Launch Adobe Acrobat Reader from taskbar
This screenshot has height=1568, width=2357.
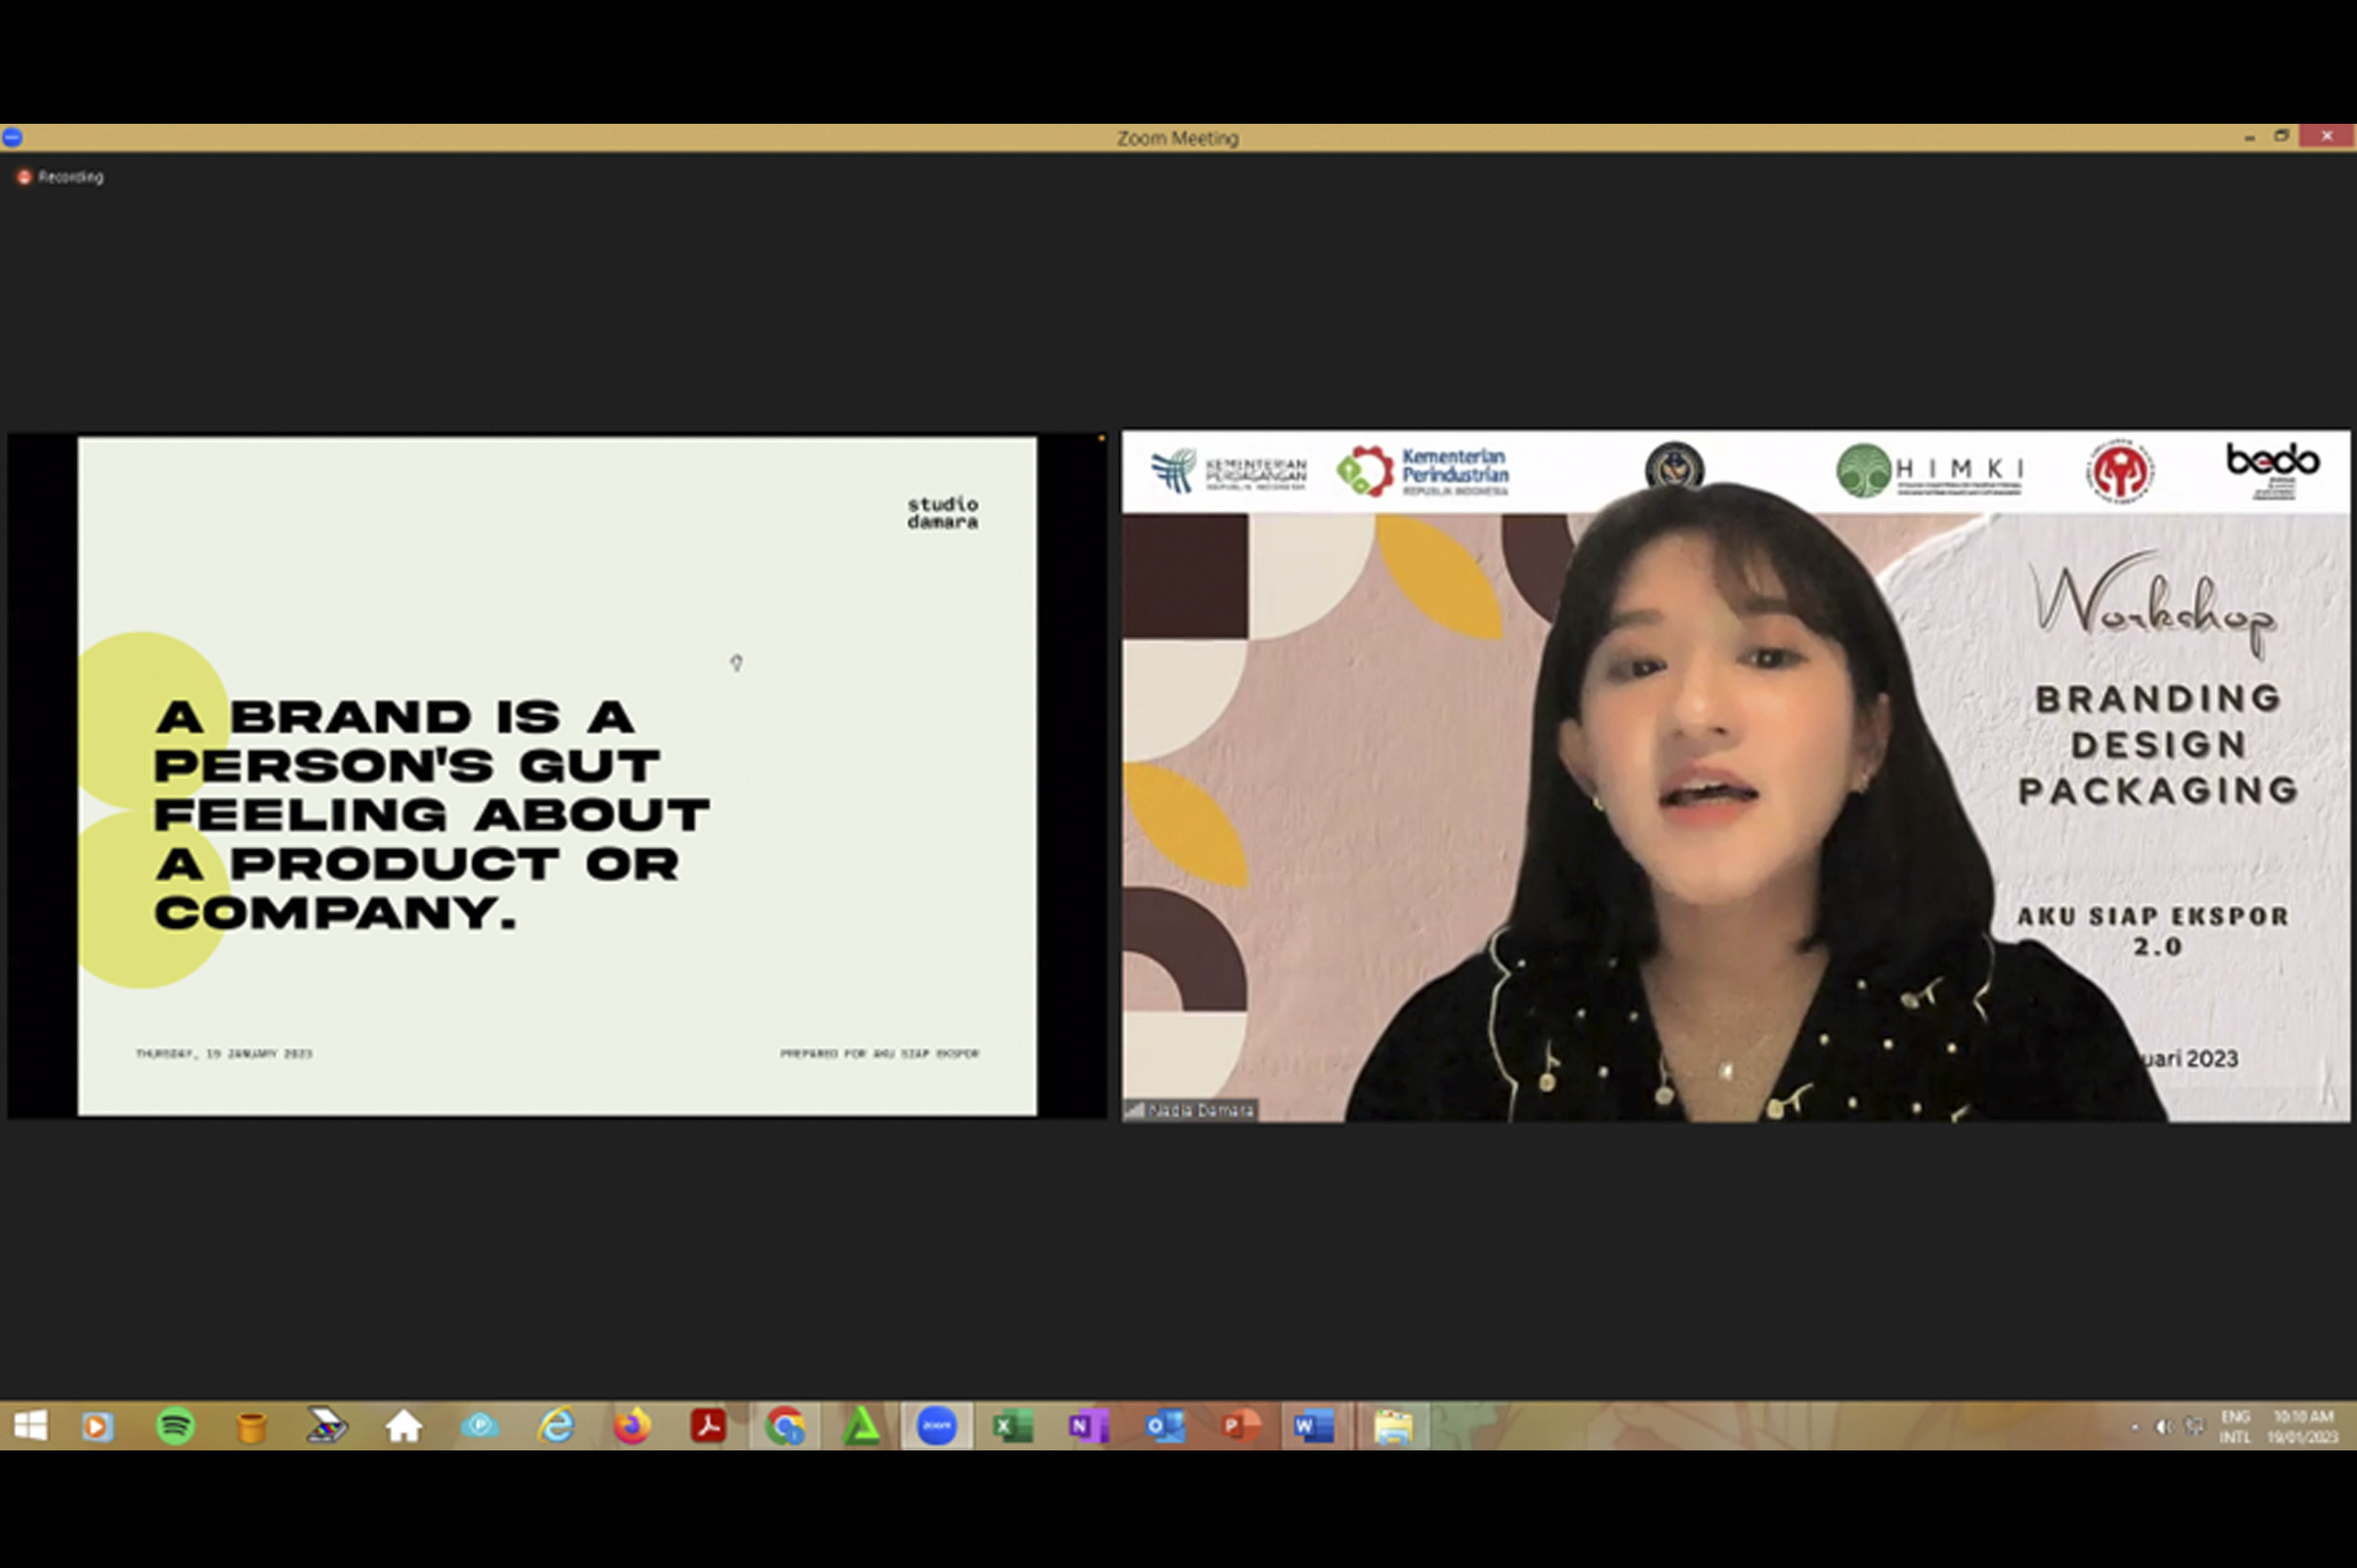tap(708, 1425)
